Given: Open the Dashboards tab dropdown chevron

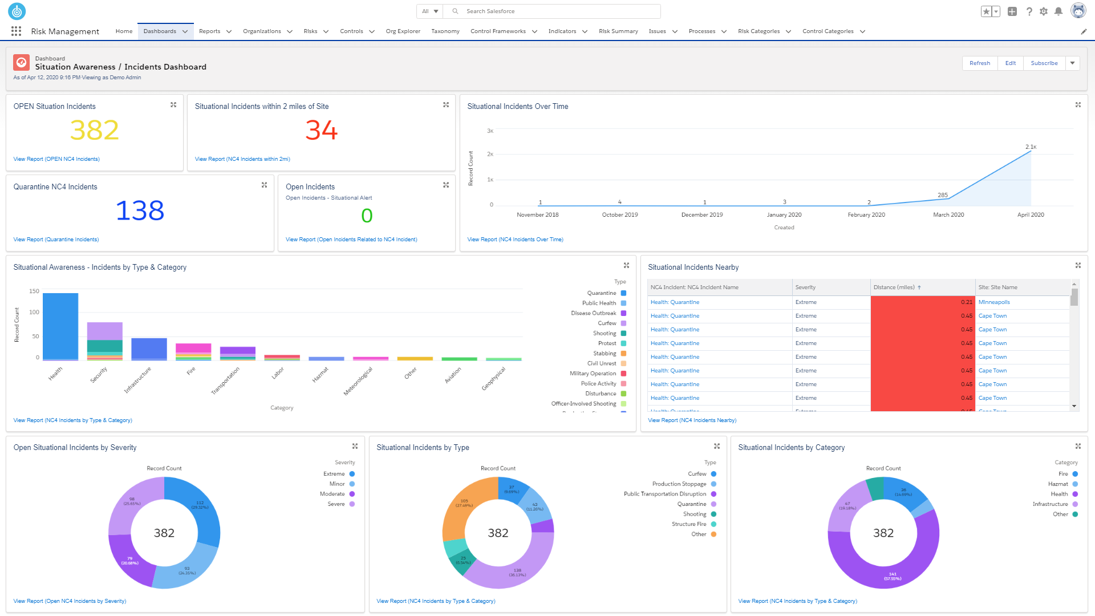Looking at the screenshot, I should (185, 31).
